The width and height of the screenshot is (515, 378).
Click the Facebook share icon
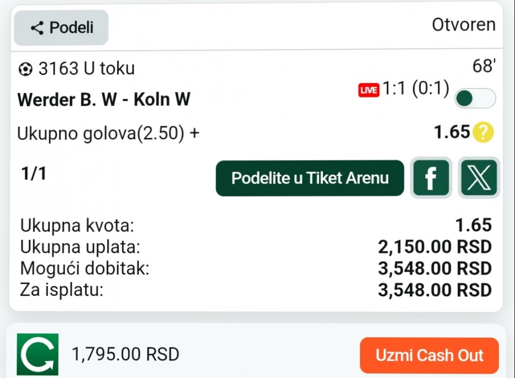(x=430, y=178)
